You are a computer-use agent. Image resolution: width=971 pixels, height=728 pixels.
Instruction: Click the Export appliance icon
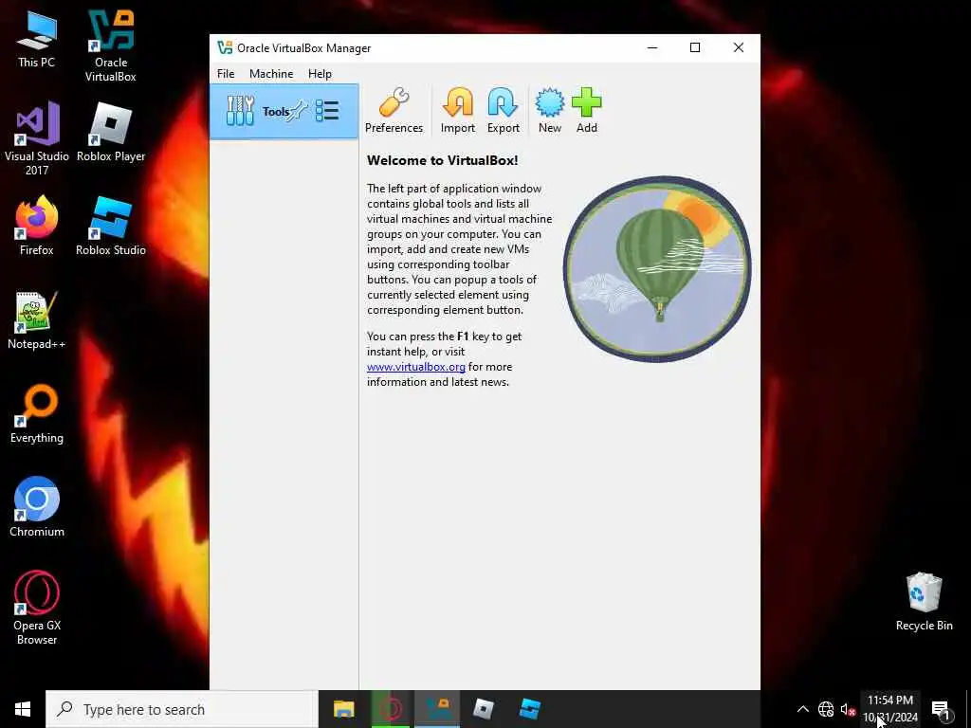(x=503, y=110)
